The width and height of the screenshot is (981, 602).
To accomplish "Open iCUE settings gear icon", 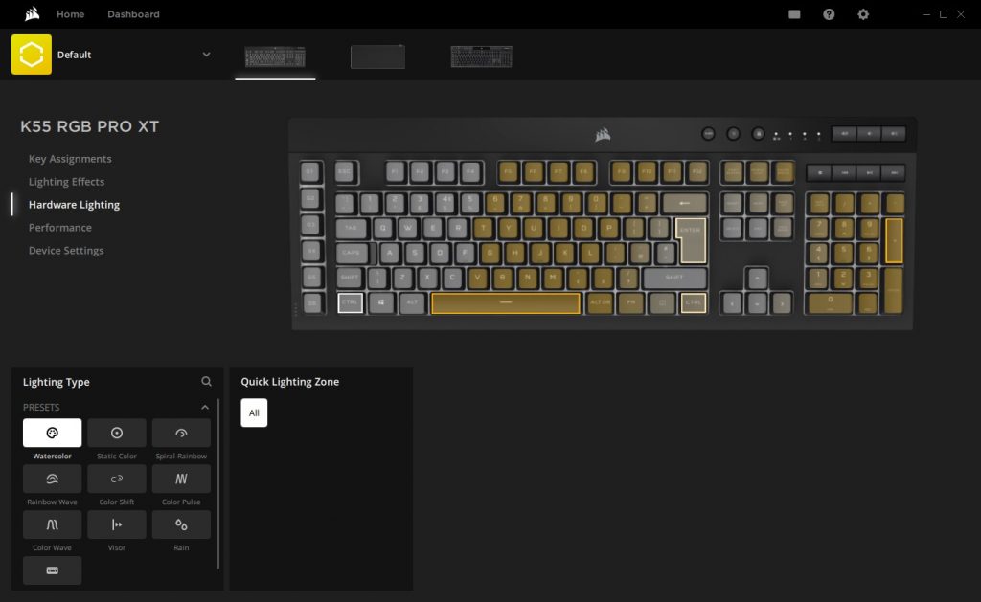I will 863,14.
